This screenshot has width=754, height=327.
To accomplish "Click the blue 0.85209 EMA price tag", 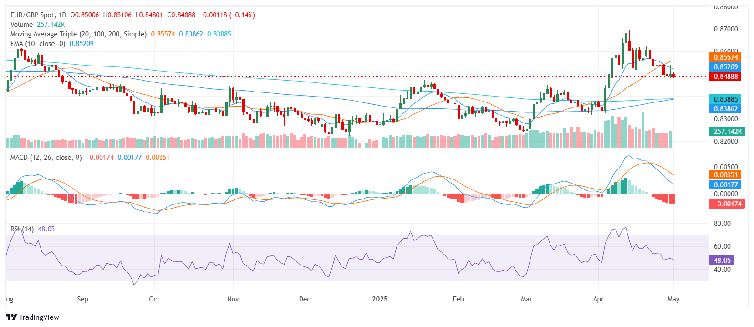I will coord(725,67).
